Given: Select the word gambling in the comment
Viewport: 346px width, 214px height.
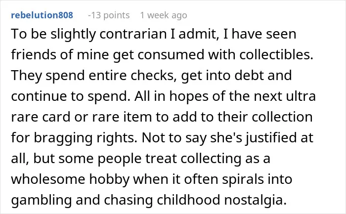Looking at the screenshot, I should 41,200.
